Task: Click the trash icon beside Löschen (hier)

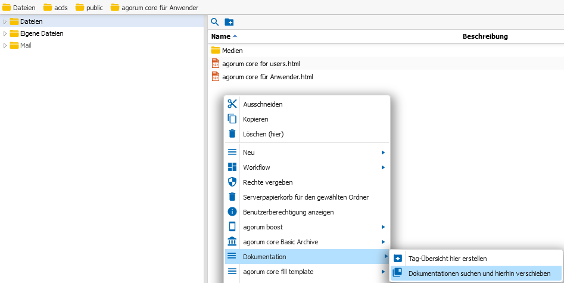Action: (x=232, y=134)
